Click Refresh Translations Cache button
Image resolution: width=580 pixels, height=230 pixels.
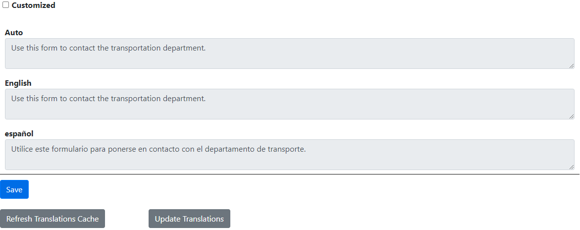[53, 219]
